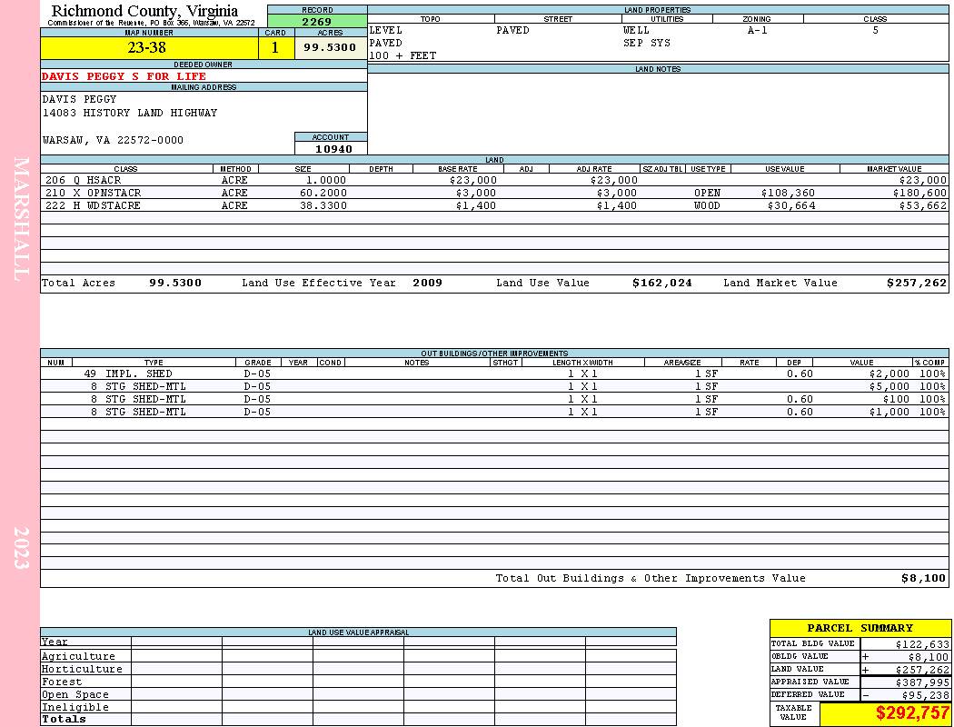Select the 206 Q HSACR land row
Screen dimensions: 954x727
pos(494,180)
